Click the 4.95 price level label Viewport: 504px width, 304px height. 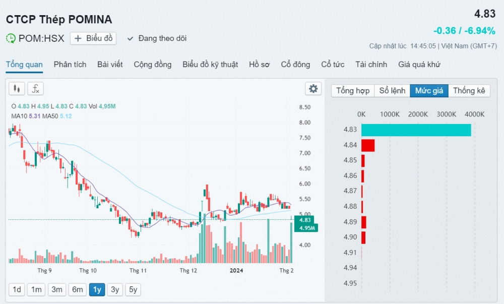pos(350,283)
